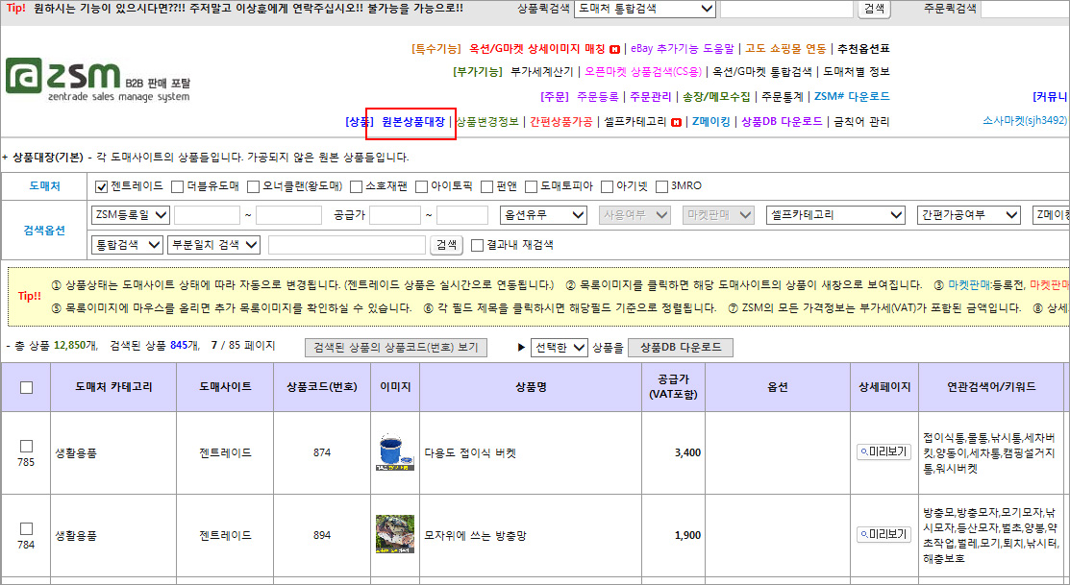Image resolution: width=1070 pixels, height=585 pixels.
Task: Click the insect net hat product image
Action: pos(394,535)
